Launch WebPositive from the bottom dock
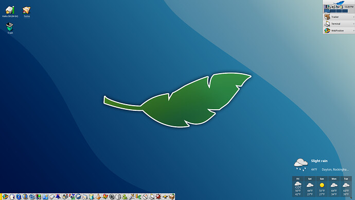This screenshot has height=200, width=355. tap(5, 196)
